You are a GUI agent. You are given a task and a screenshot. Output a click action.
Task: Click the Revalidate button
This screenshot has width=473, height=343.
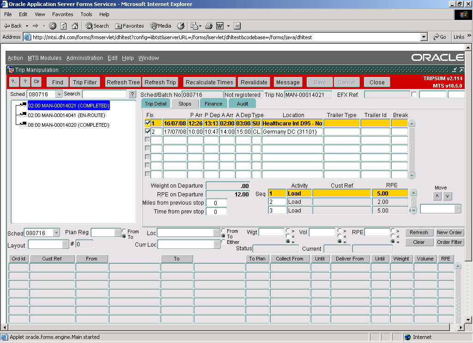tap(254, 82)
